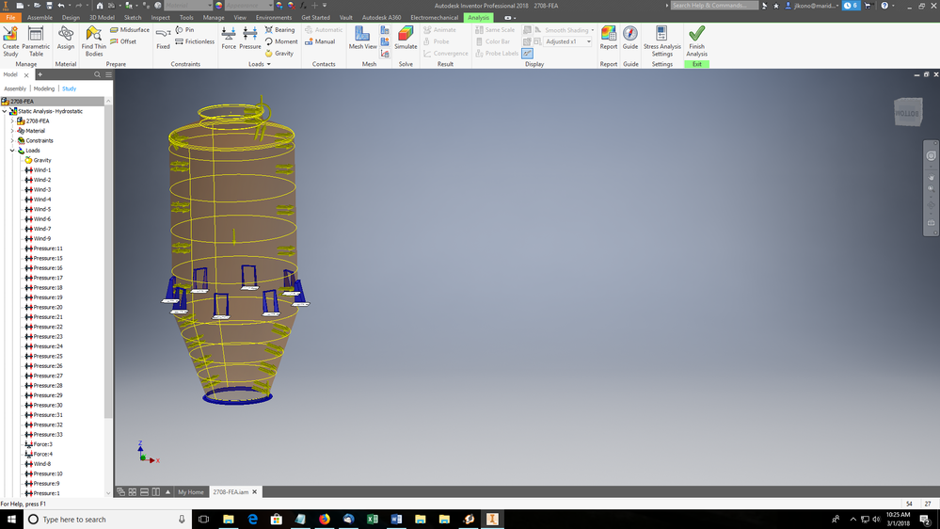Expand the 2708-FEA assembly node
Screen dimensions: 940x529
point(12,121)
